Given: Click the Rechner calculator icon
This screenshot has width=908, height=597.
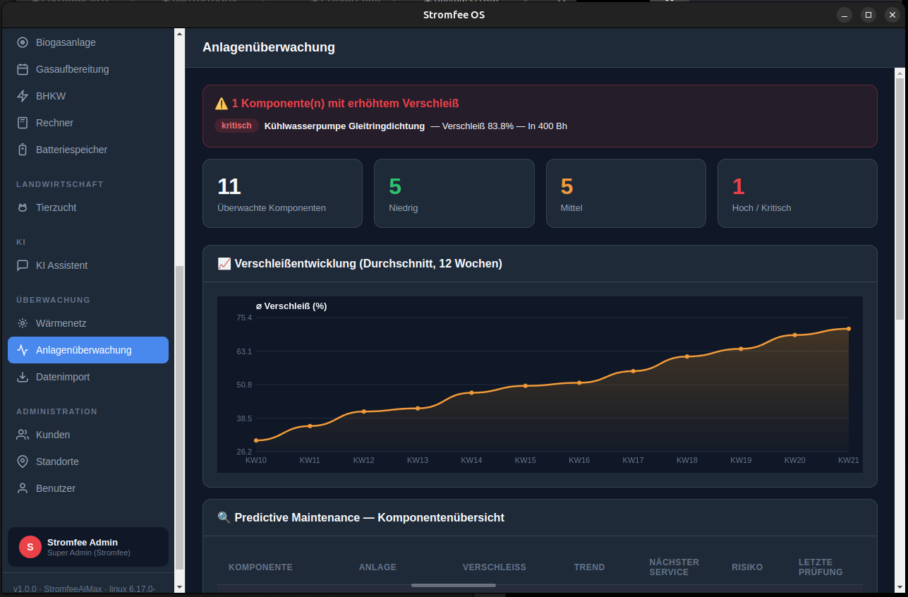Looking at the screenshot, I should [23, 123].
